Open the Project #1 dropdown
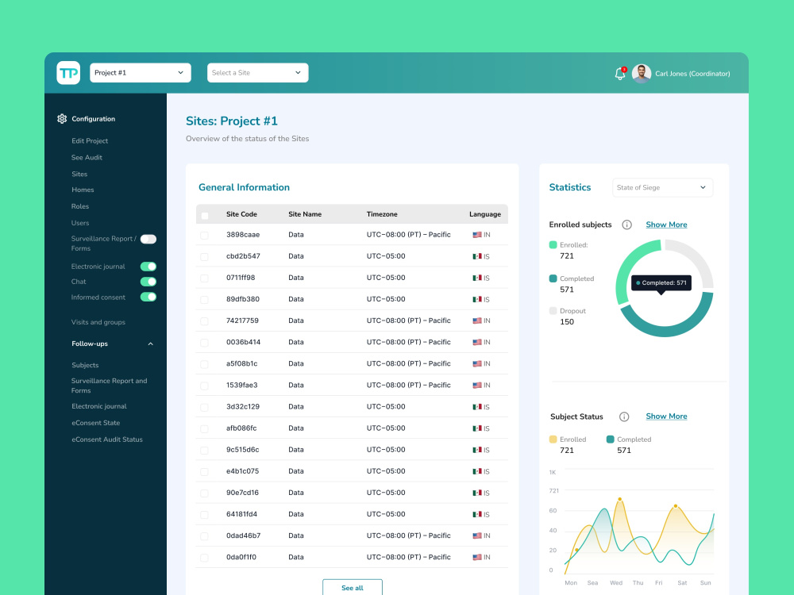794x595 pixels. tap(141, 73)
